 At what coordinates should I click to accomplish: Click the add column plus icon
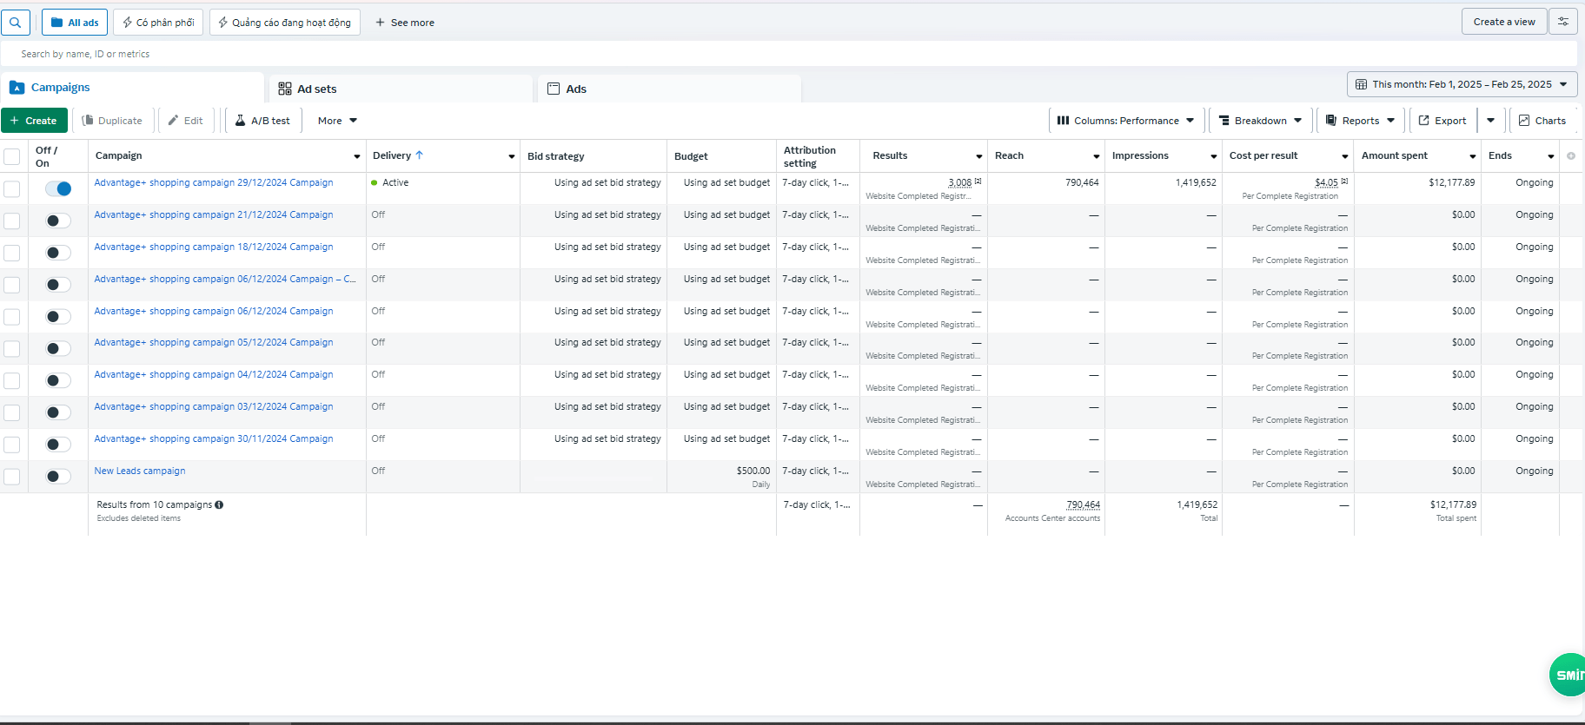click(x=1570, y=156)
